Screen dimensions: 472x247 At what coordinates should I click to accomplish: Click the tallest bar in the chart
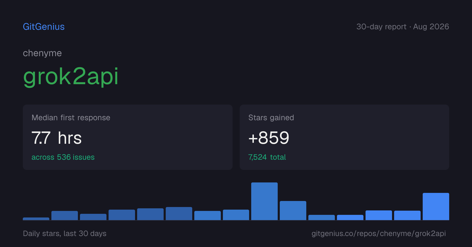[264, 201]
